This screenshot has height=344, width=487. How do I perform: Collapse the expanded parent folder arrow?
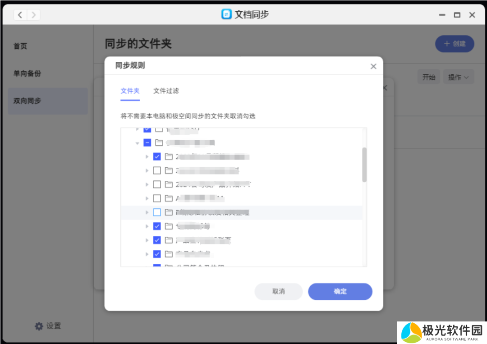137,143
